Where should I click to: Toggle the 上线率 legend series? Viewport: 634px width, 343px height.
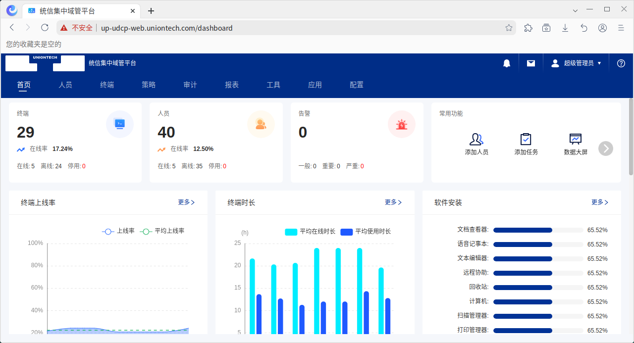(x=118, y=231)
